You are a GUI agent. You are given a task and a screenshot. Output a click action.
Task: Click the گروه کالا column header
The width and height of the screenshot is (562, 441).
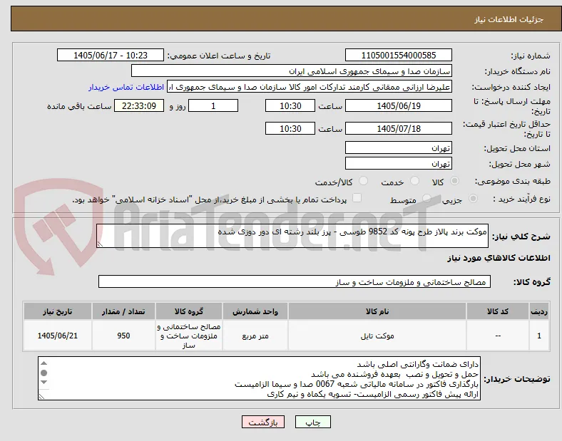[x=189, y=311]
